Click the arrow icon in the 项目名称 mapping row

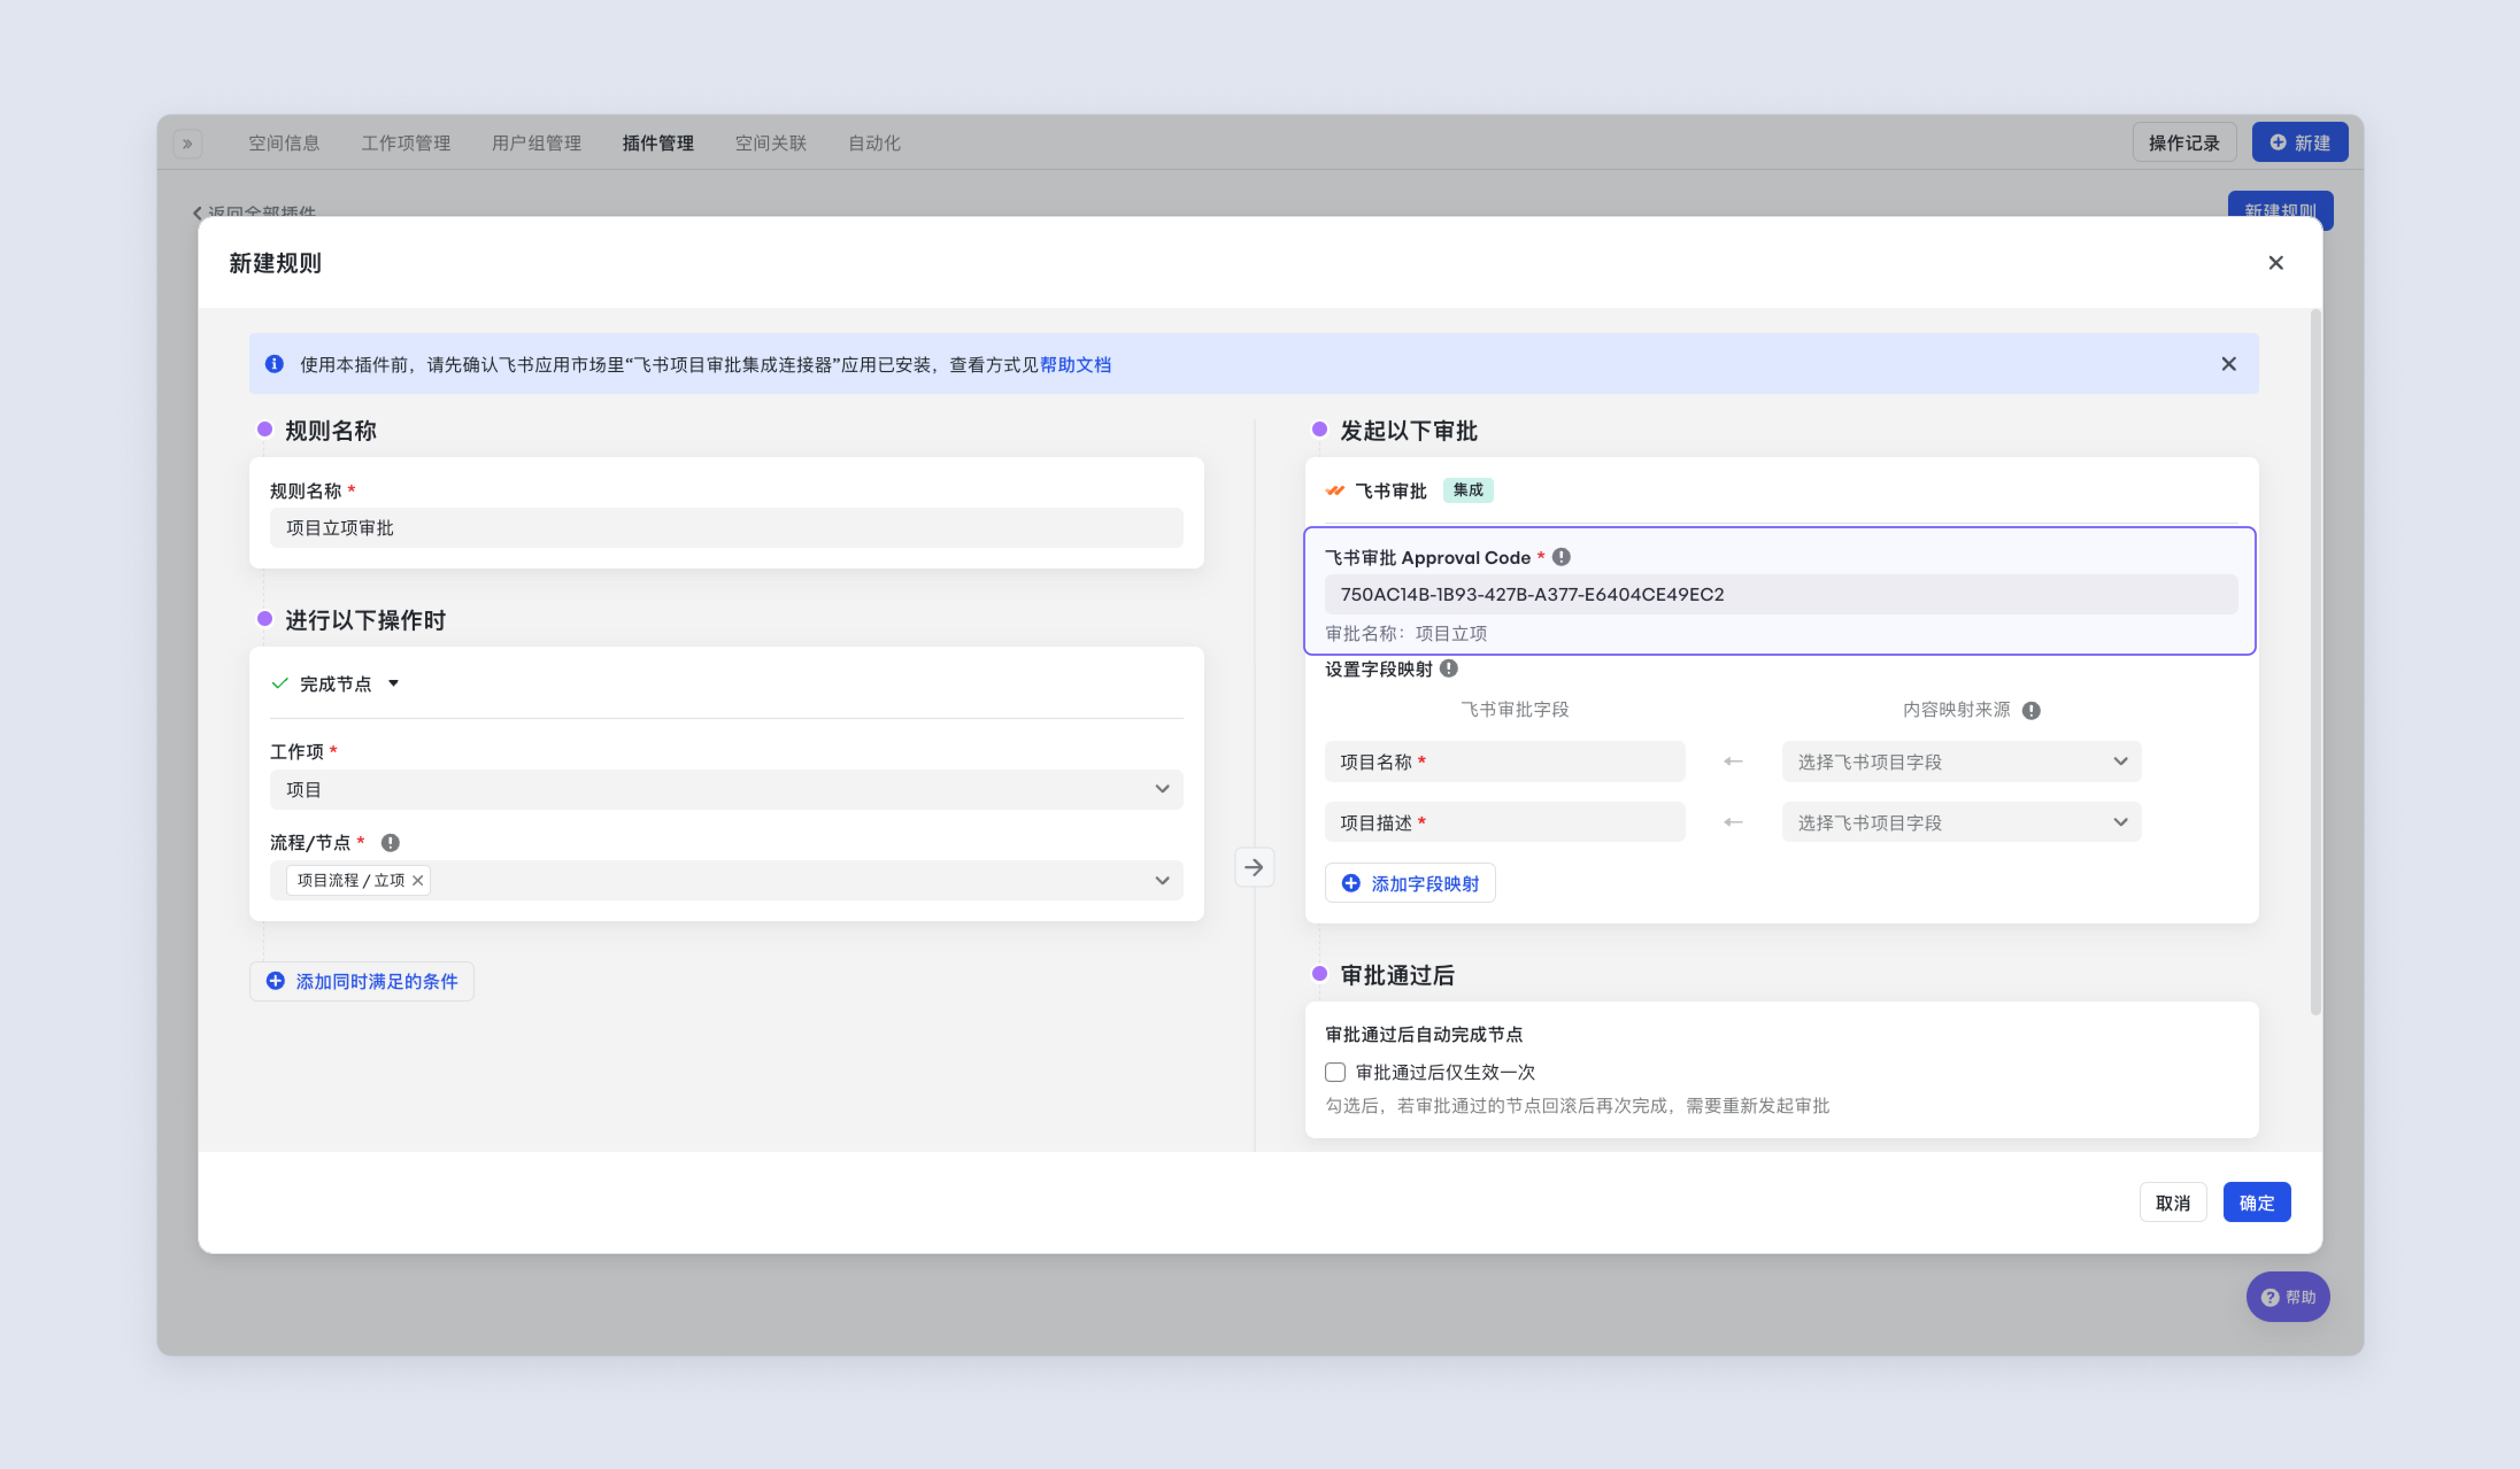click(x=1733, y=761)
